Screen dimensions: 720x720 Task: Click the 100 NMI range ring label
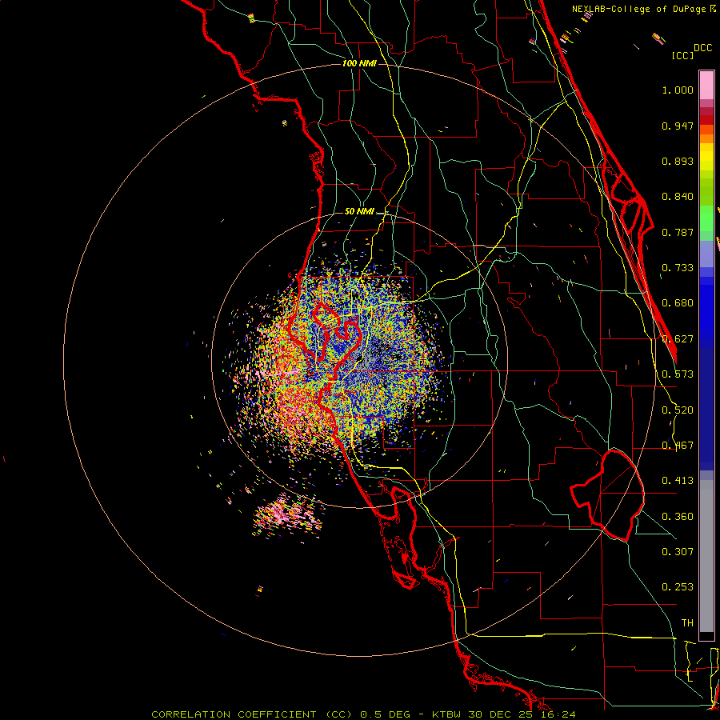pos(359,63)
